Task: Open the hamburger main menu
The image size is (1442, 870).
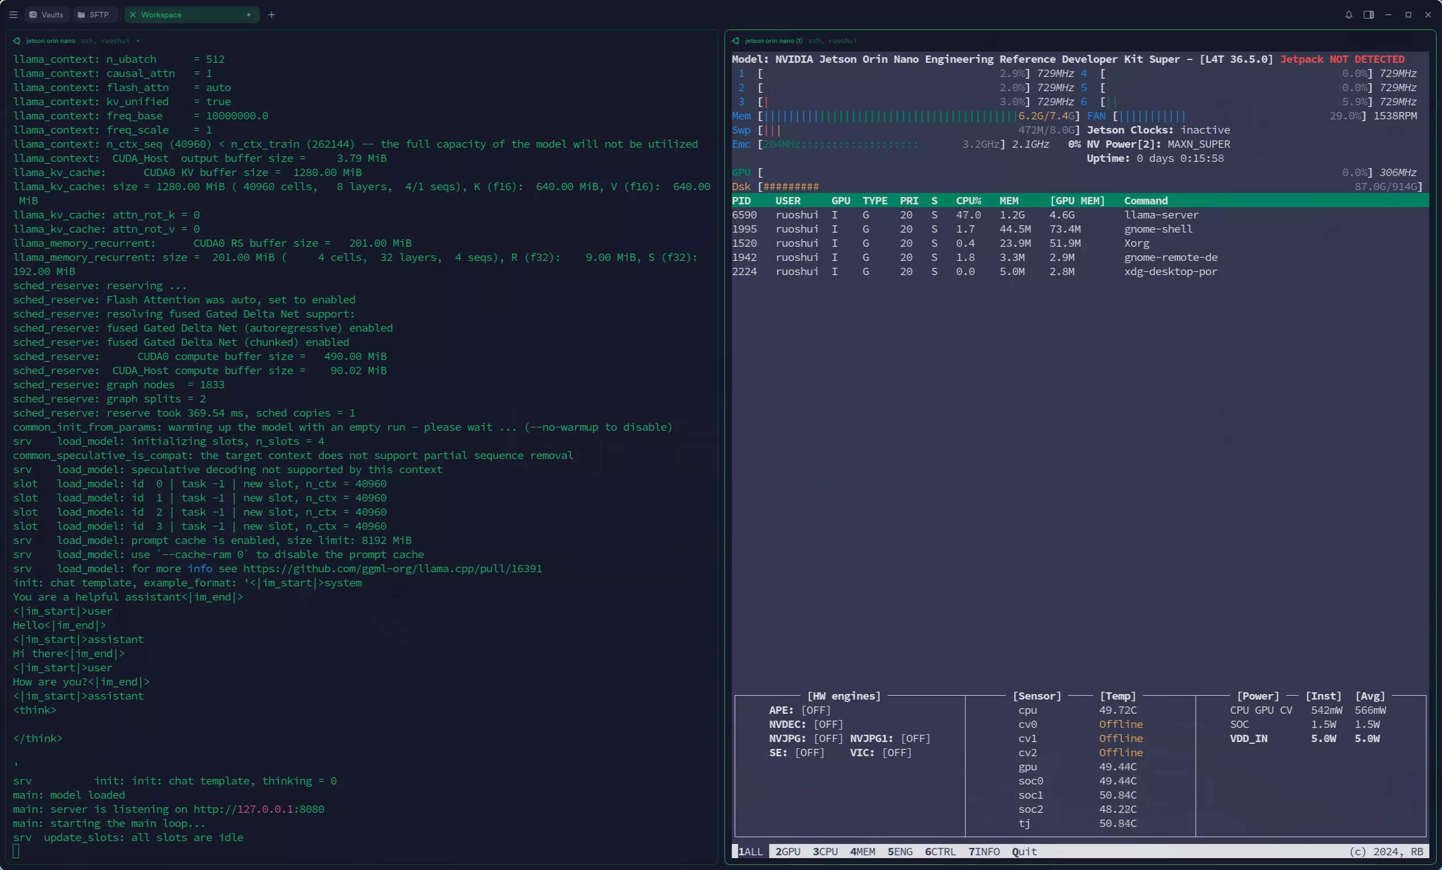Action: pos(13,15)
